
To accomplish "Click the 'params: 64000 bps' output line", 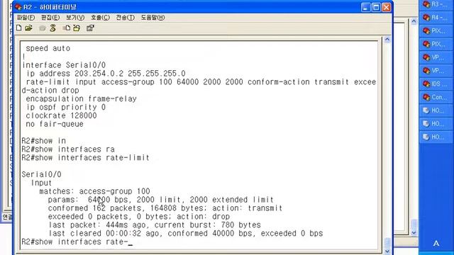I will pos(161,200).
